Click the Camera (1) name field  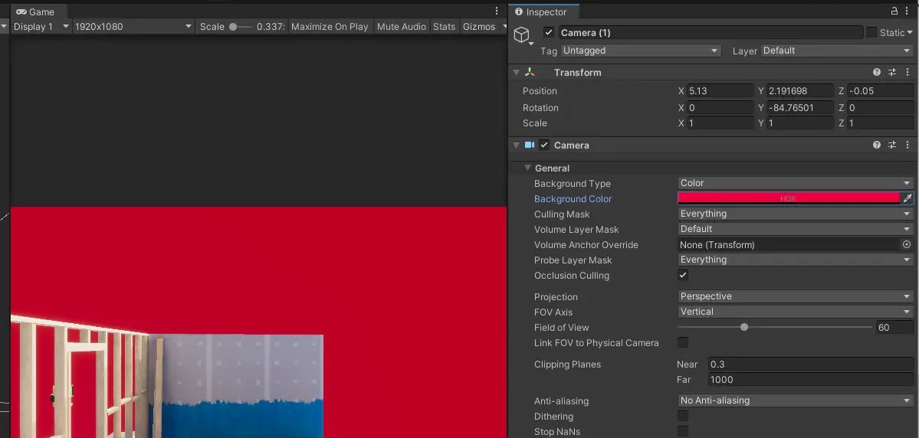[x=711, y=33]
